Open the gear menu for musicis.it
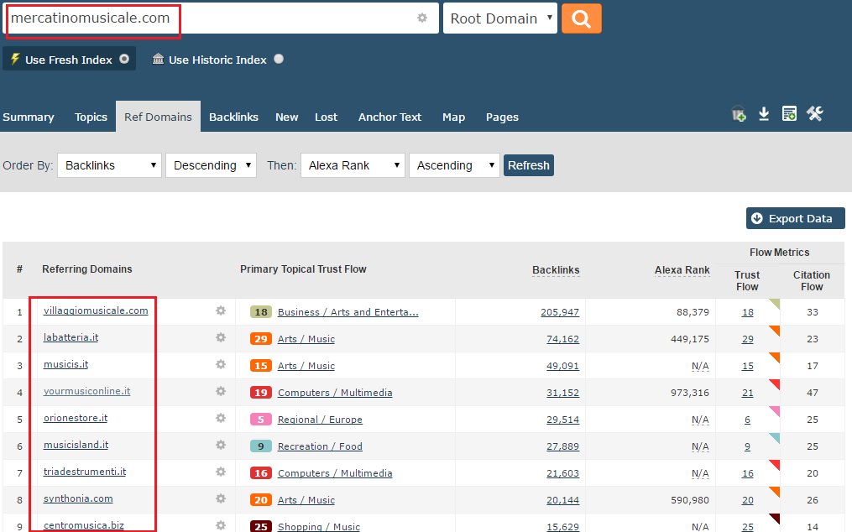The height and width of the screenshot is (532, 852). coord(221,364)
